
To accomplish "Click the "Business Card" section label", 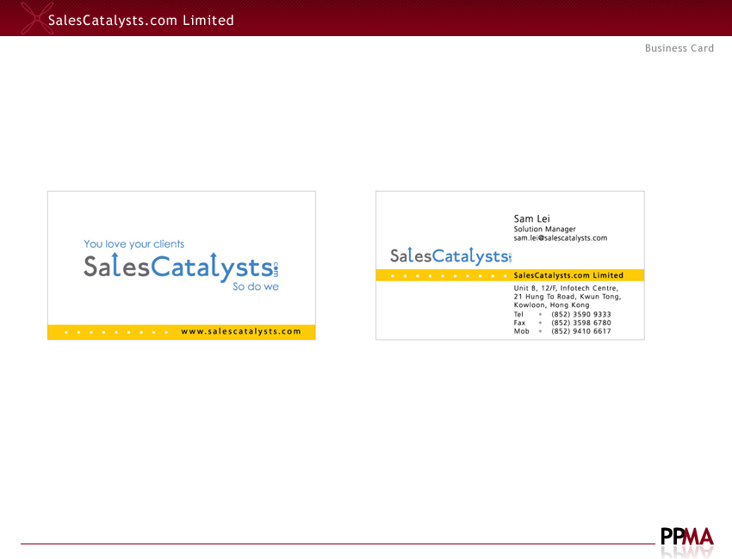I will [679, 48].
